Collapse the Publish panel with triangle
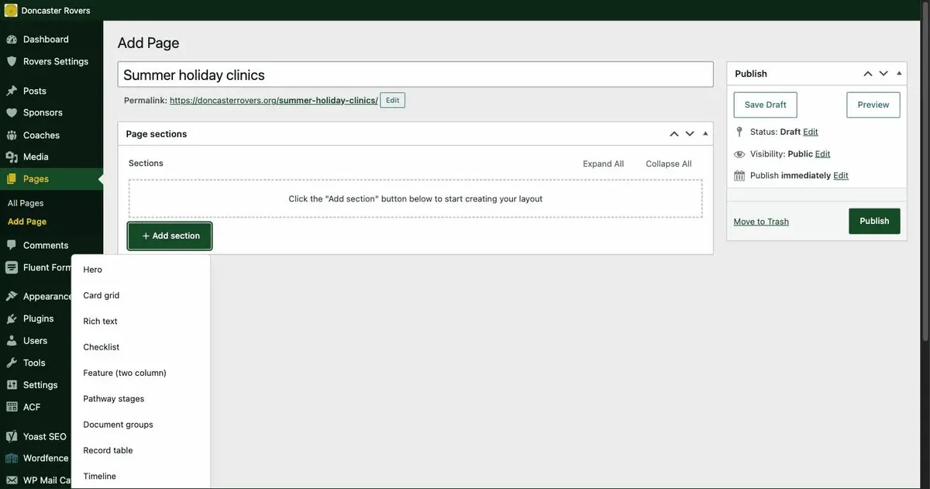The image size is (930, 489). [x=899, y=73]
